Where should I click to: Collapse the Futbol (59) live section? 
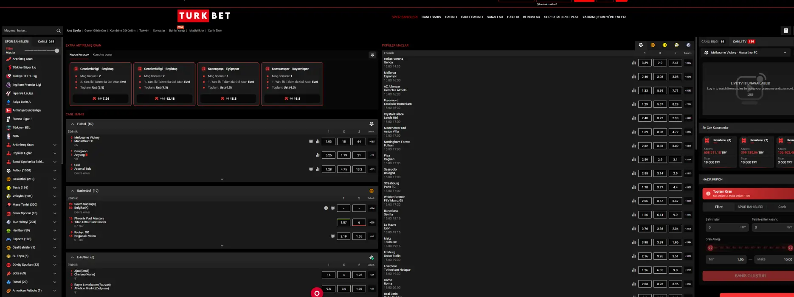pyautogui.click(x=73, y=124)
